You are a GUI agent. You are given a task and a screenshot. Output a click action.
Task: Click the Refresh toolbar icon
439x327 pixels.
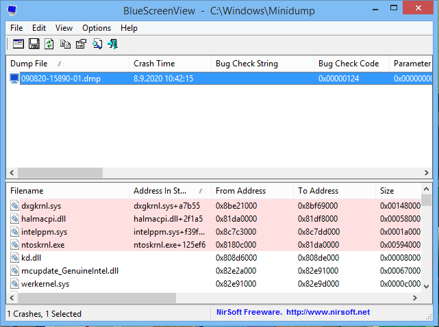[49, 44]
